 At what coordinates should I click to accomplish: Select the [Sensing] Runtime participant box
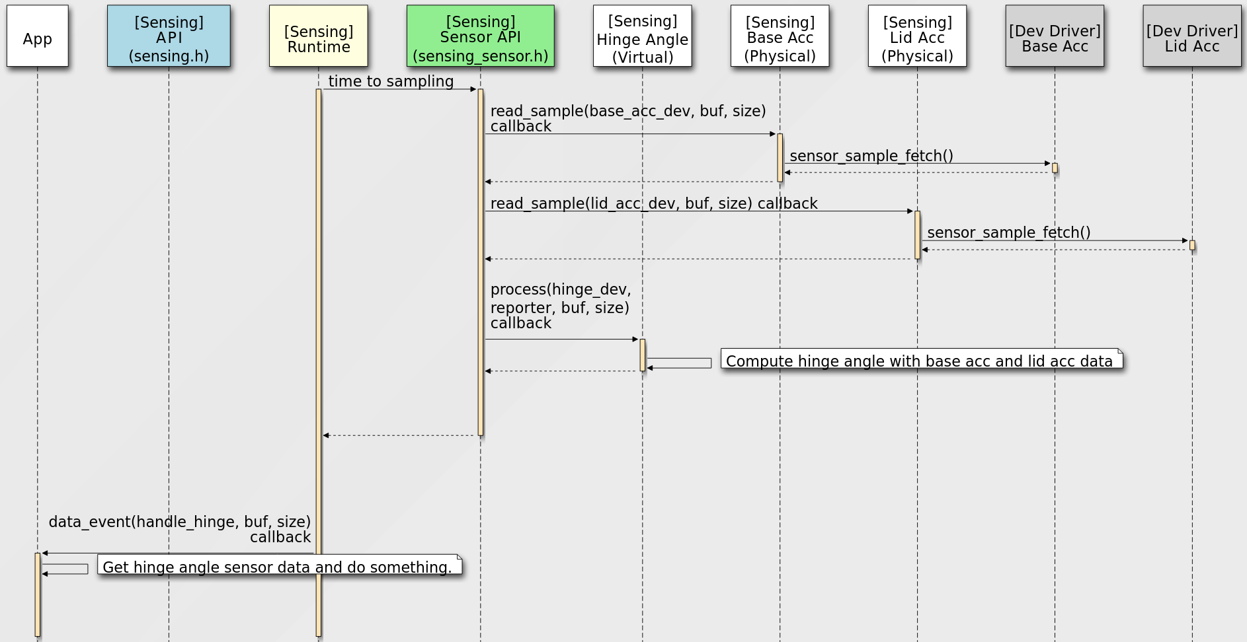(319, 36)
